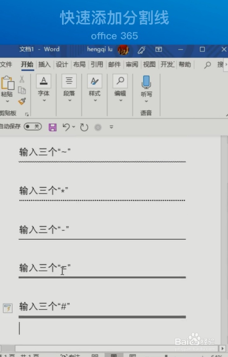Click the AutoCorrect options lightning icon
The height and width of the screenshot is (357, 228).
[7, 308]
